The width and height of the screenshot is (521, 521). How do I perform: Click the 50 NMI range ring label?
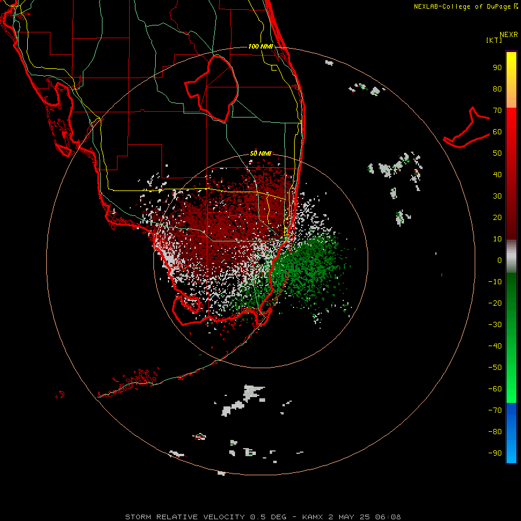(261, 153)
